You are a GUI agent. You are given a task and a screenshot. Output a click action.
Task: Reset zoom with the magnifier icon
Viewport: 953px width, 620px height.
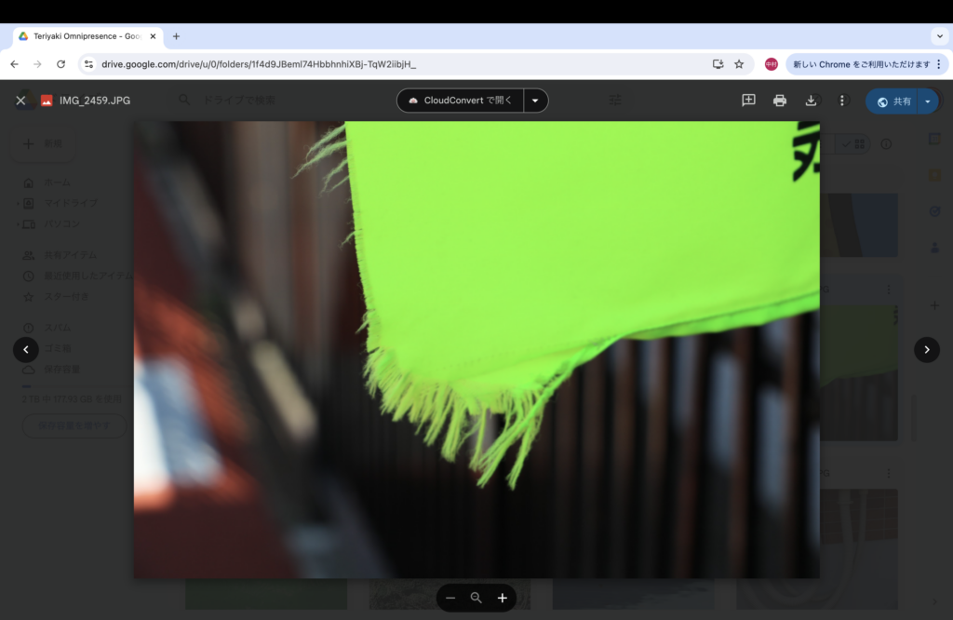pyautogui.click(x=476, y=598)
